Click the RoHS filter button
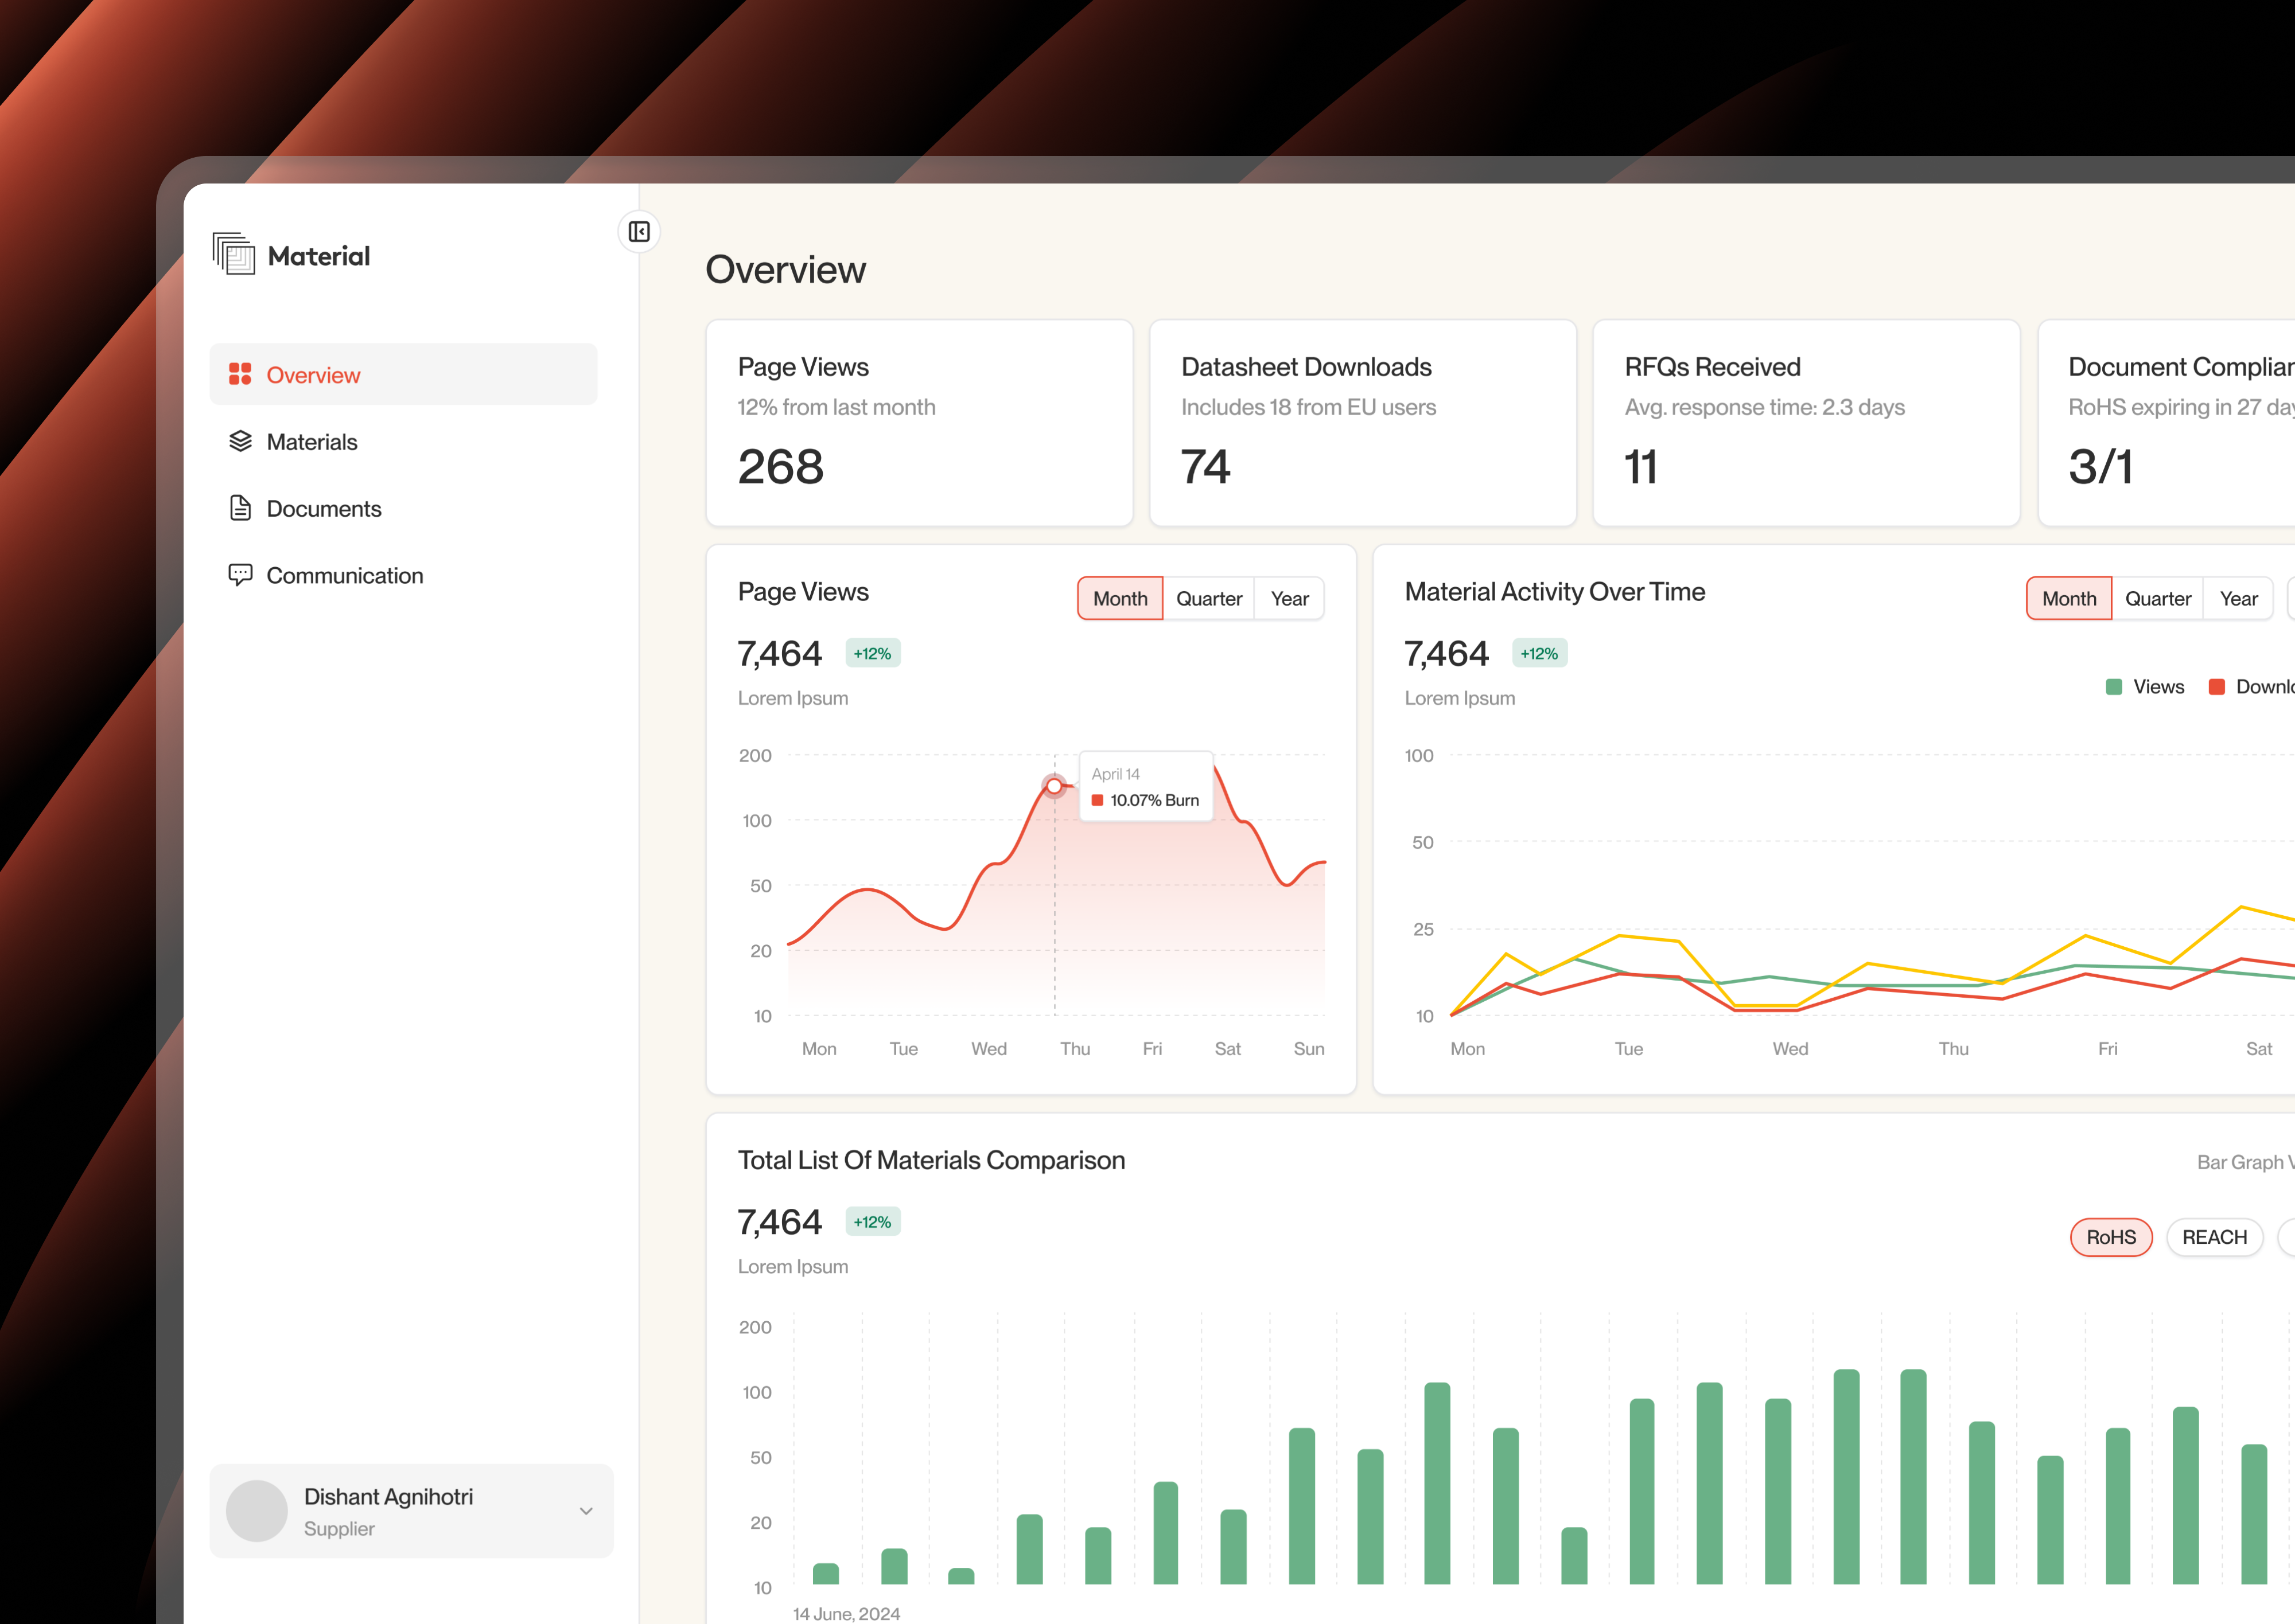The image size is (2295, 1624). [2111, 1237]
